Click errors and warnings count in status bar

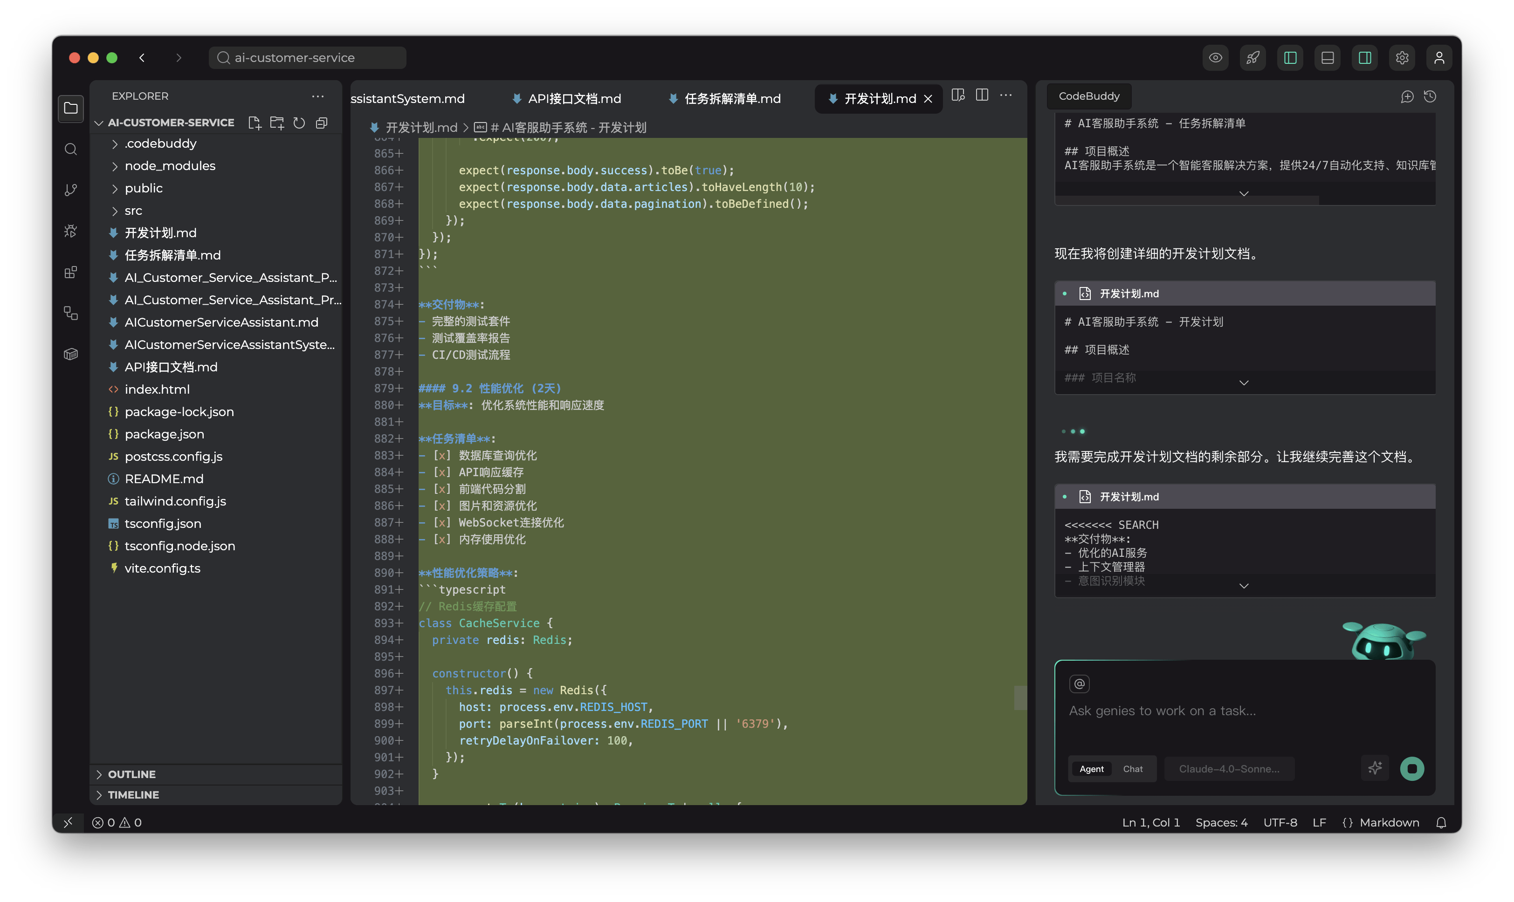tap(117, 822)
